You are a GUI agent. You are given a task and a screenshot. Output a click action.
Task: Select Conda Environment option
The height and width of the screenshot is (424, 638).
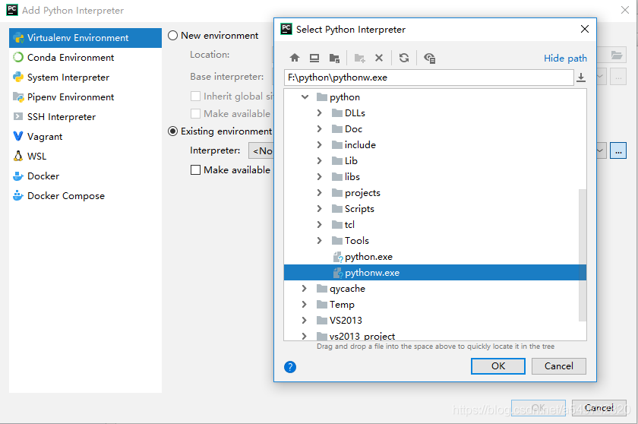pyautogui.click(x=85, y=58)
